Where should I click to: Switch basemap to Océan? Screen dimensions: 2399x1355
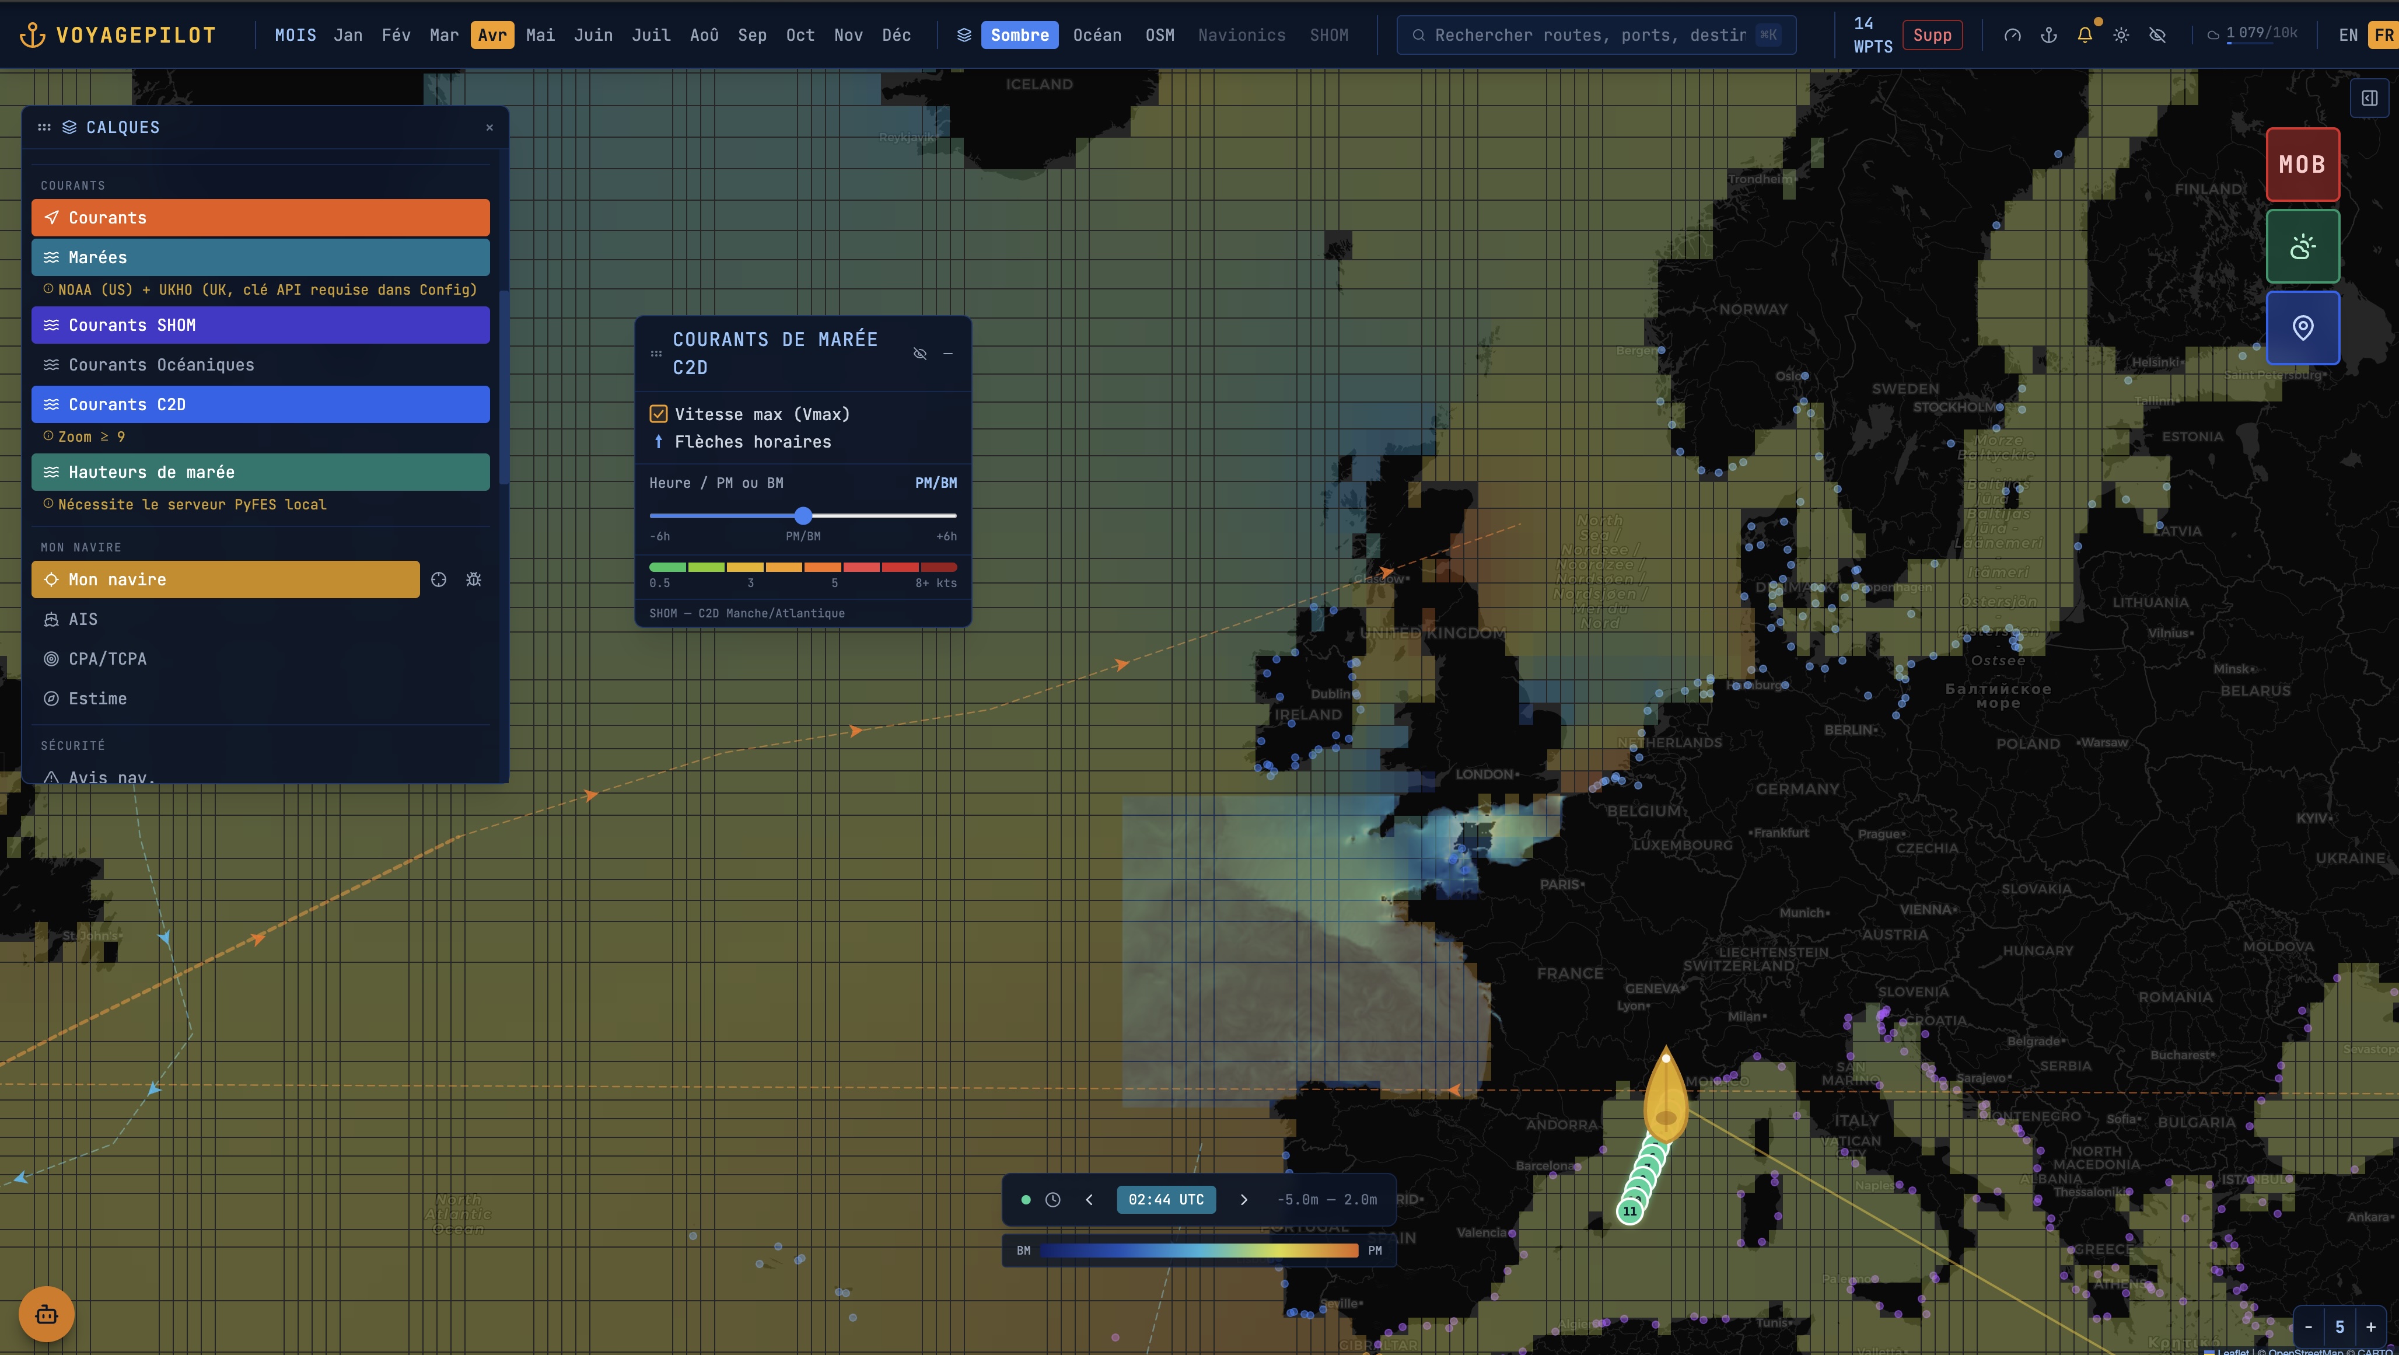click(x=1096, y=36)
